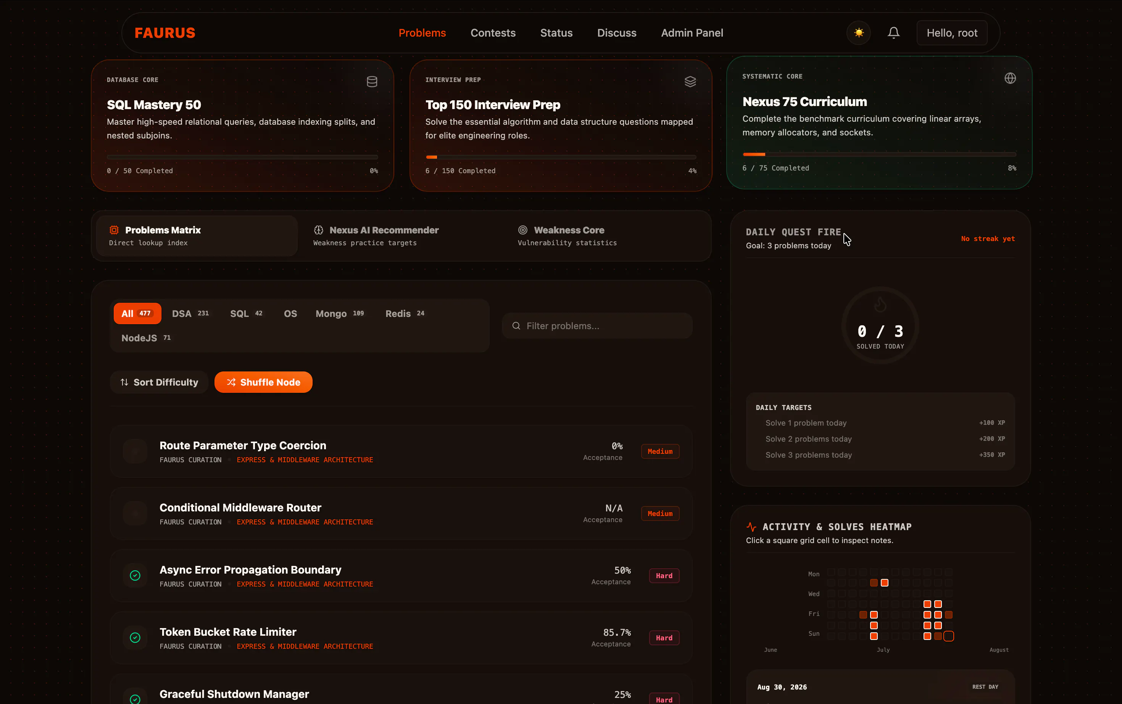Click solved checkmark for Async Error Propagation Boundary

(135, 575)
